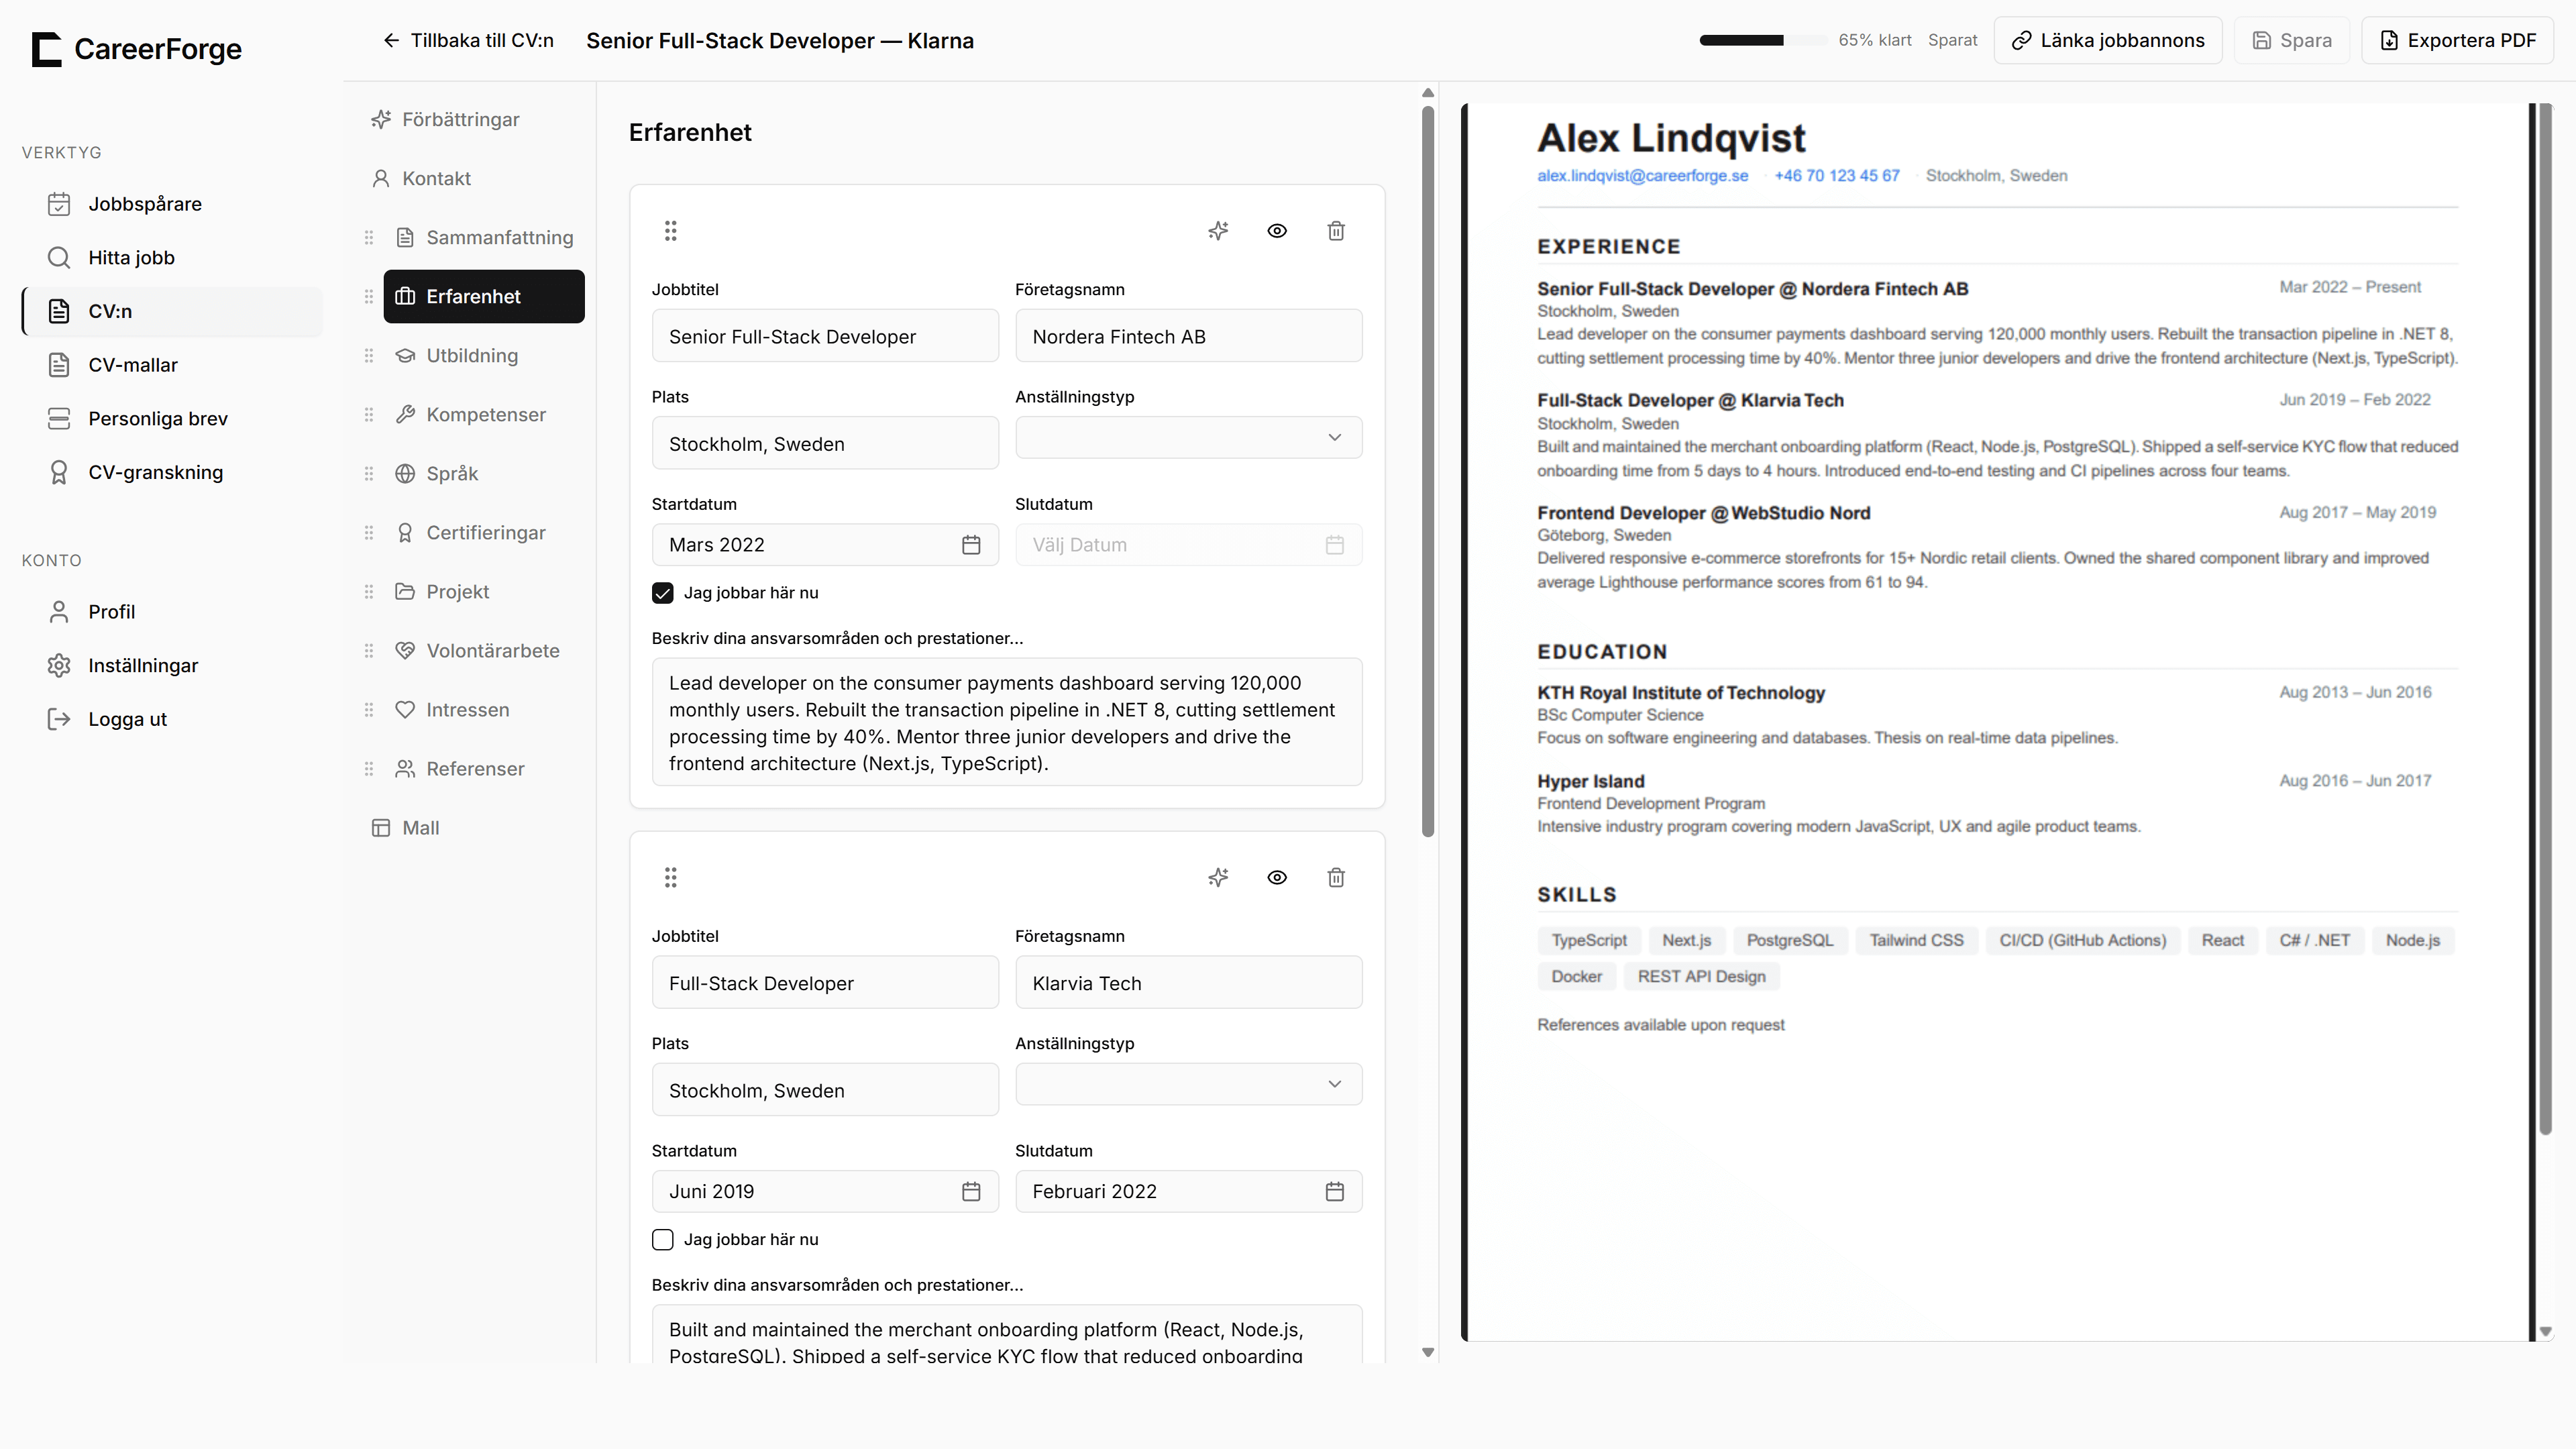2576x1449 pixels.
Task: Click the drag handle beside Språk section
Action: pos(369,473)
